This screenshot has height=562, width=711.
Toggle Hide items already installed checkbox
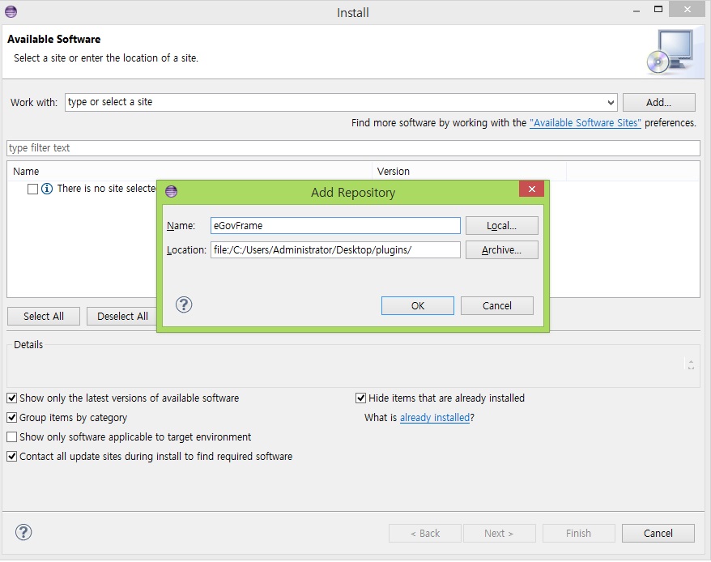pyautogui.click(x=361, y=398)
